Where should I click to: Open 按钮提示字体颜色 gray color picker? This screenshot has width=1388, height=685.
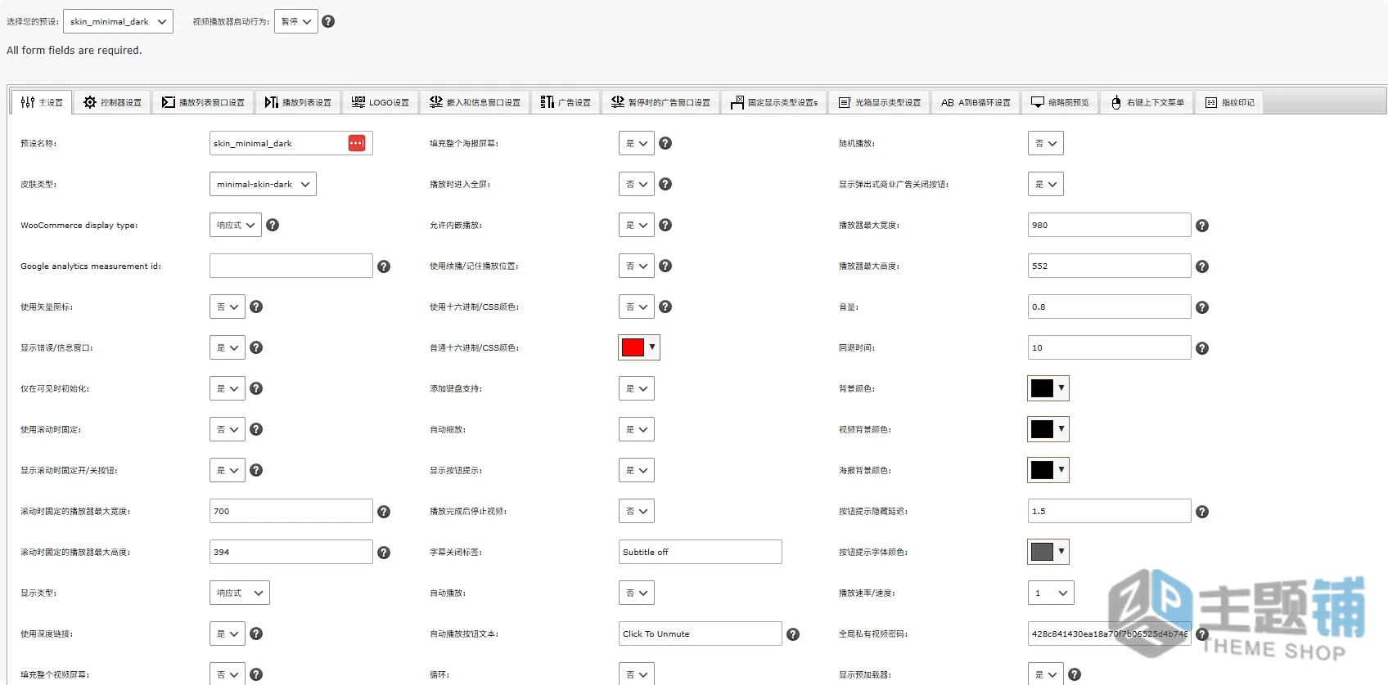[1048, 552]
